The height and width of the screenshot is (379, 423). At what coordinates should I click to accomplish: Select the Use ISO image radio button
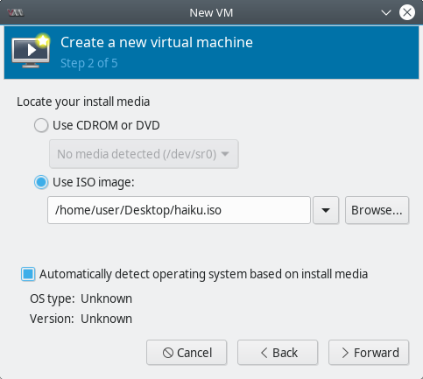click(41, 182)
